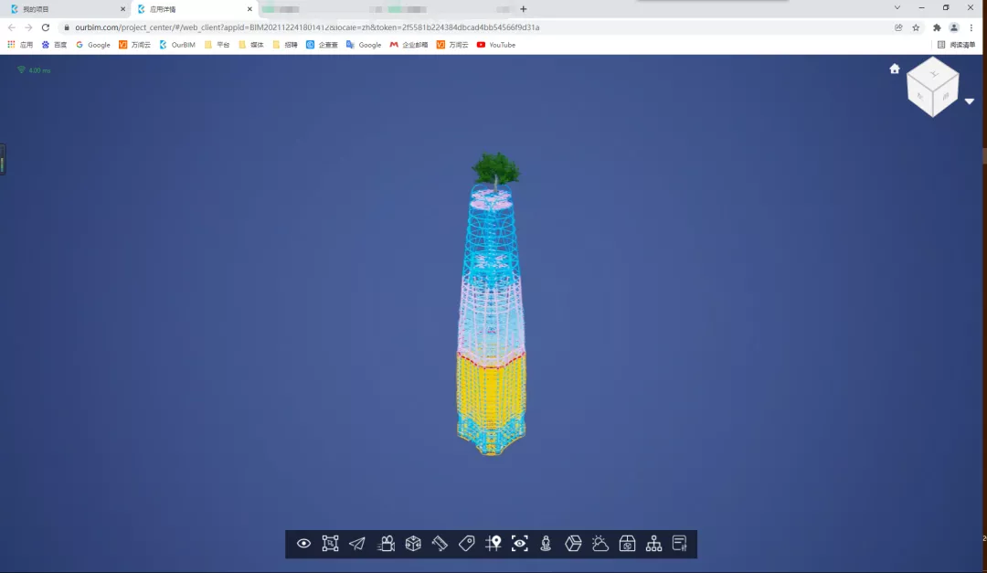Open the Chrome profile avatar
987x573 pixels.
954,27
